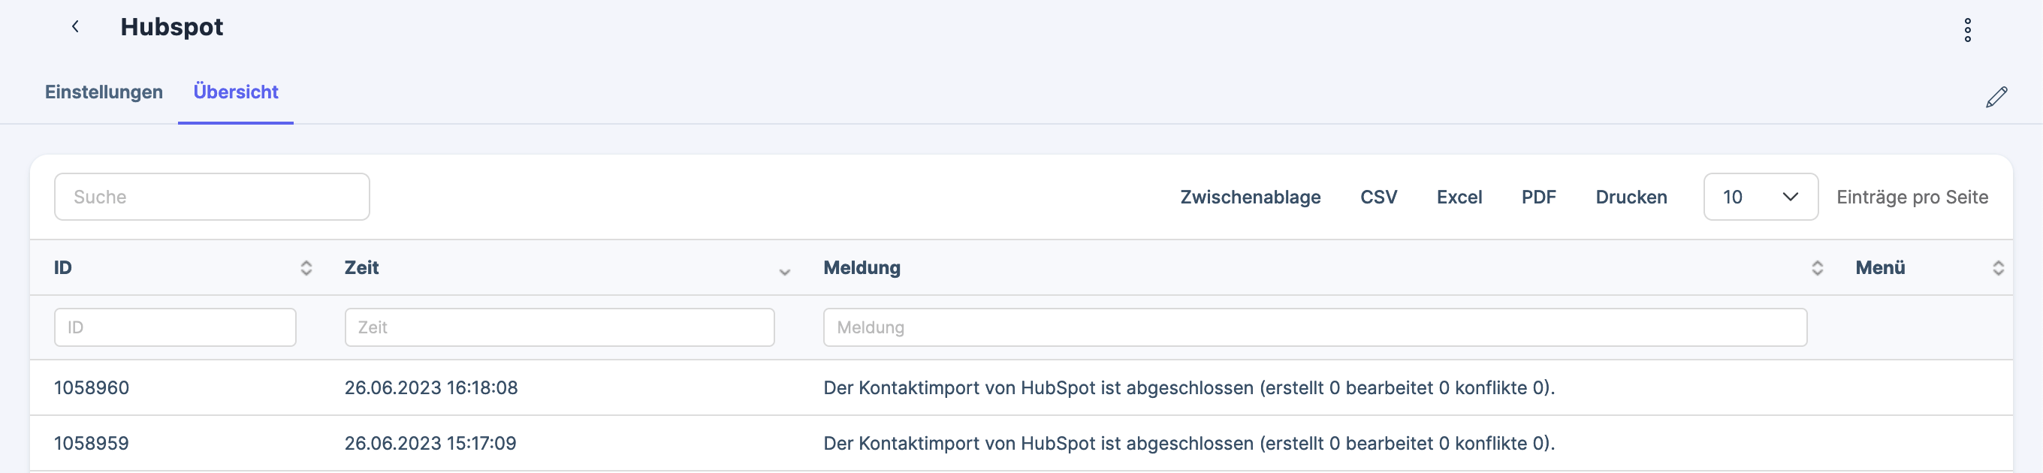The height and width of the screenshot is (473, 2043).
Task: Switch to the Einstellungen tab
Action: 104,92
